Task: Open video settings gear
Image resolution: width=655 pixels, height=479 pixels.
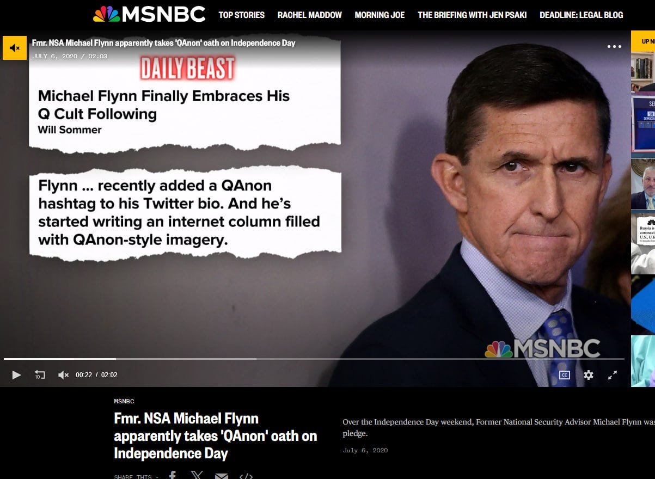Action: 589,375
